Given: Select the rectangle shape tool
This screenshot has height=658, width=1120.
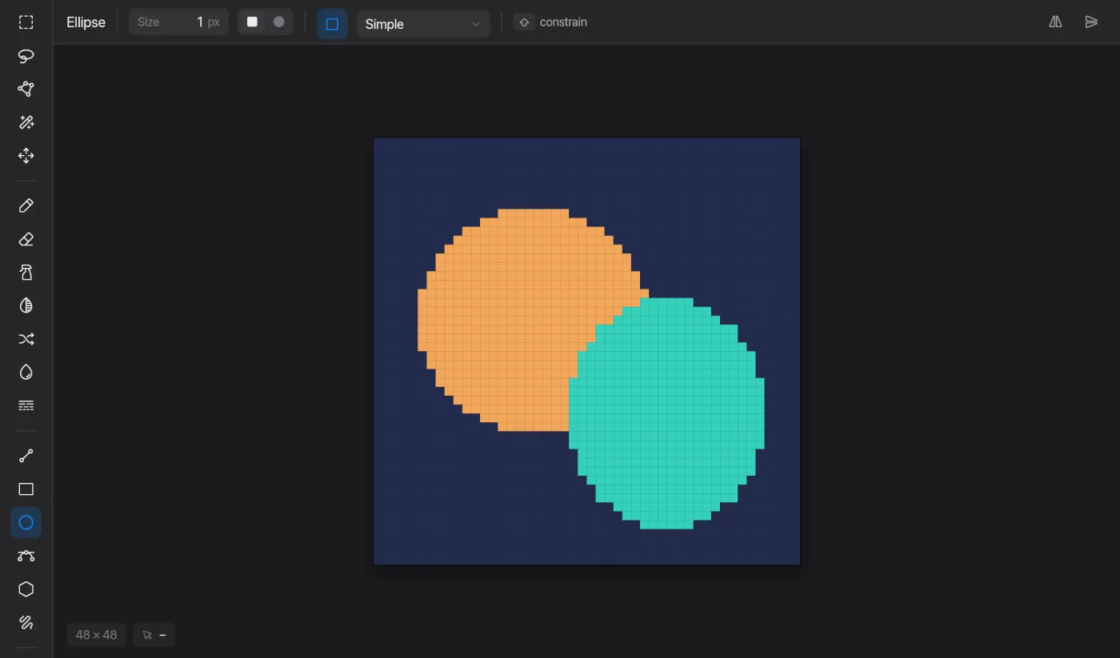Looking at the screenshot, I should pyautogui.click(x=26, y=489).
